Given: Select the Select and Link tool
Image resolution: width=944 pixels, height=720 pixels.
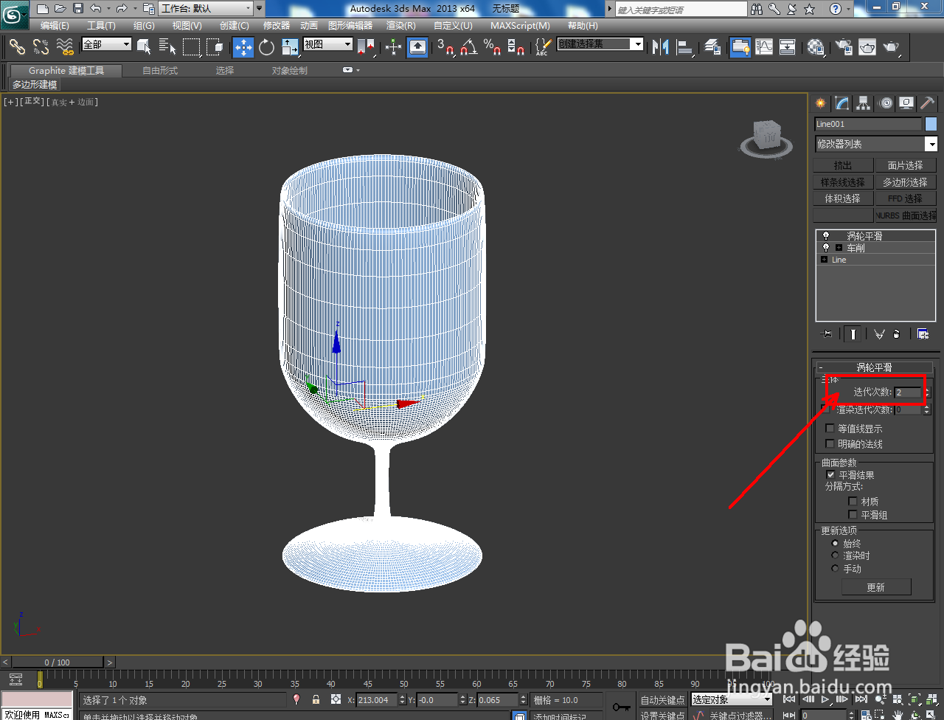Looking at the screenshot, I should pos(16,47).
